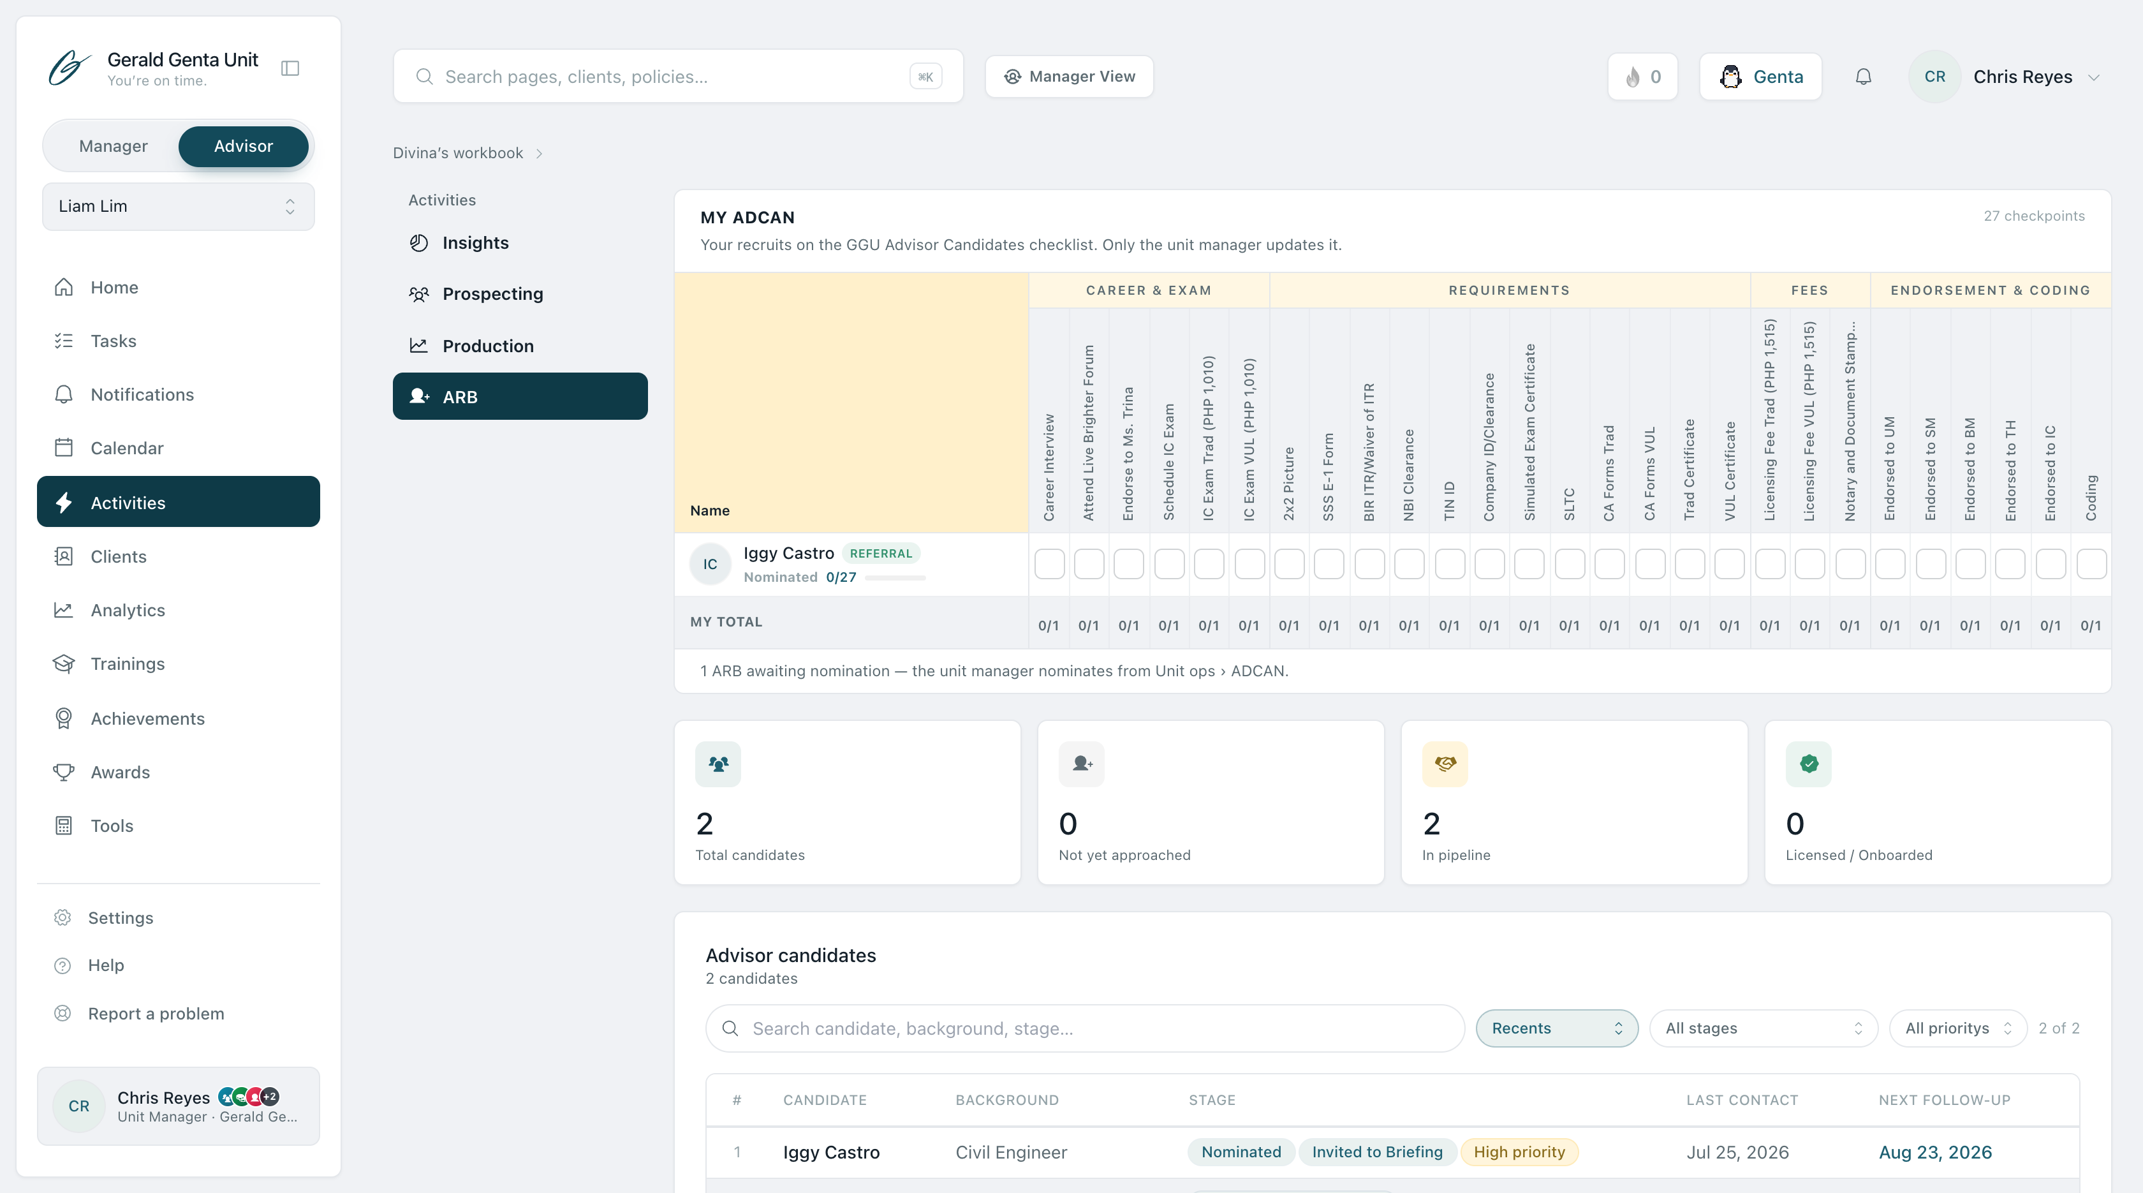This screenshot has width=2143, height=1193.
Task: Click Report a problem
Action: (x=178, y=1013)
